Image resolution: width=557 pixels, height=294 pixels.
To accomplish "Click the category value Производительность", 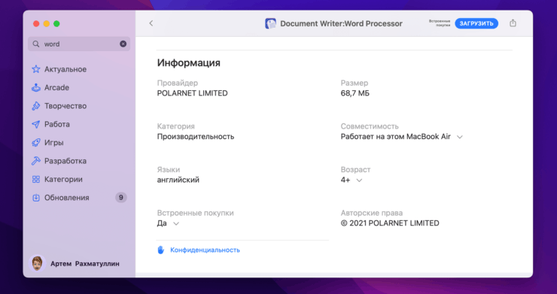I will coord(196,137).
